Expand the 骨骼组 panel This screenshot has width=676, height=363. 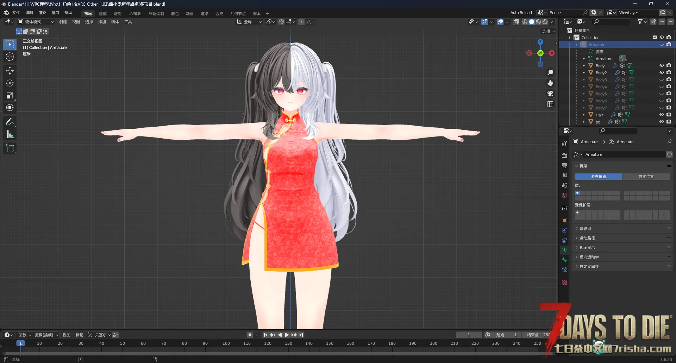tap(585, 229)
